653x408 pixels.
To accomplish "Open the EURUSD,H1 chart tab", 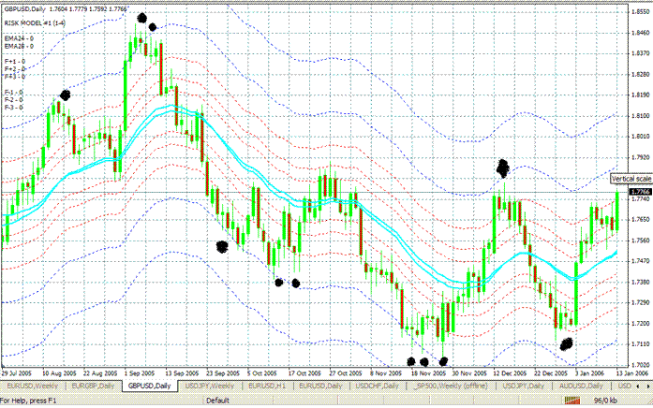I will [x=267, y=386].
